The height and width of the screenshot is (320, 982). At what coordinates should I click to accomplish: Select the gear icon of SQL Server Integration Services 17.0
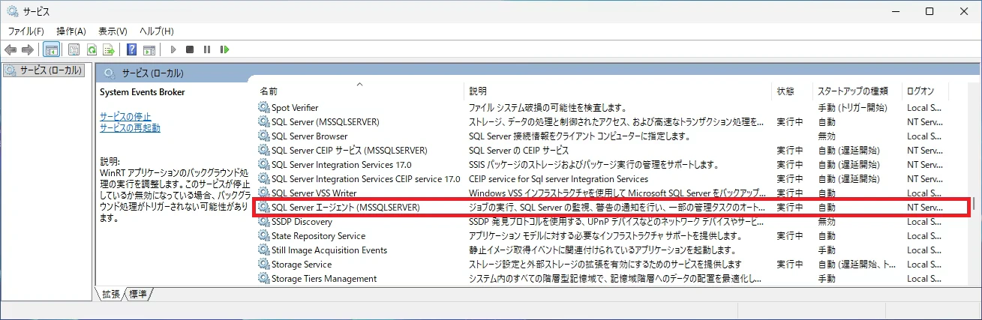click(263, 165)
